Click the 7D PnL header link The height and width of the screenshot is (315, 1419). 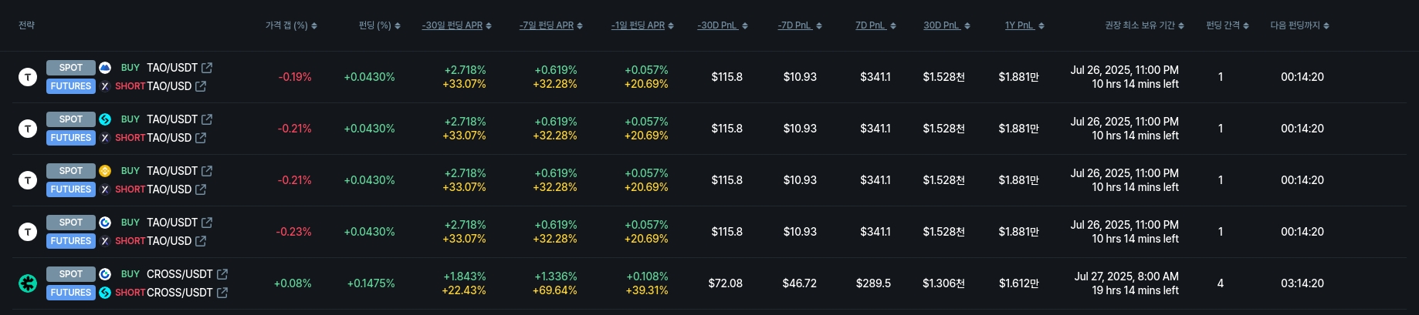(x=870, y=25)
